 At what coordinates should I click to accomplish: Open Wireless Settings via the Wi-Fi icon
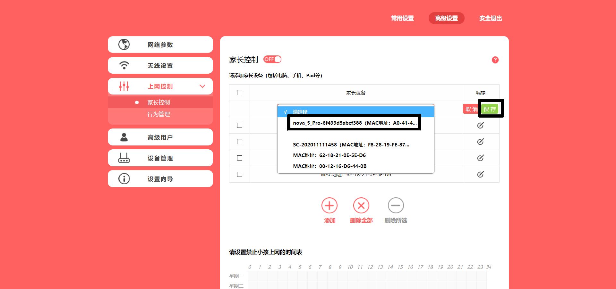click(x=124, y=65)
